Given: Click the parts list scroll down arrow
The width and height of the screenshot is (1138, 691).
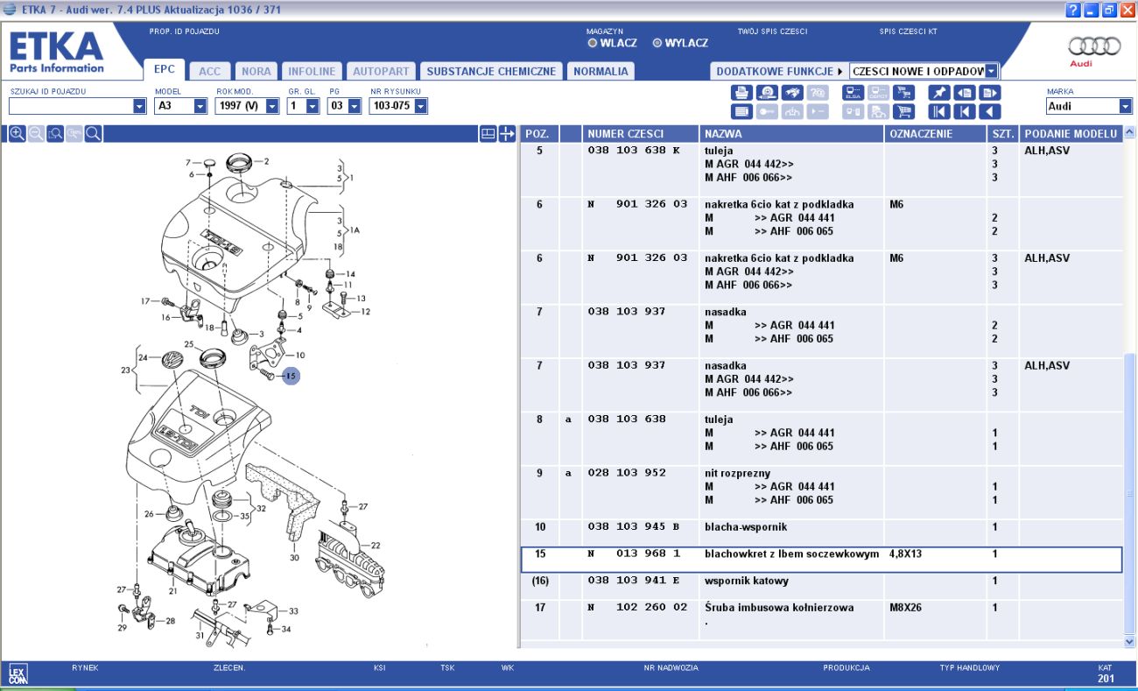Looking at the screenshot, I should click(1129, 641).
